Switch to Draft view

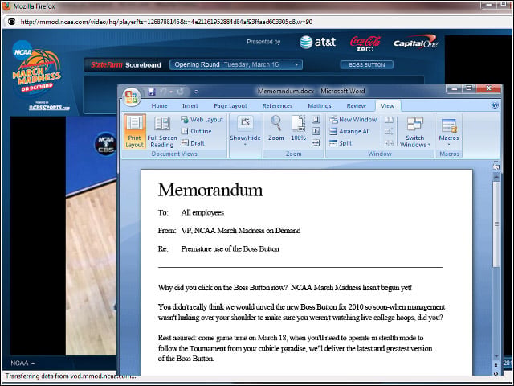(193, 143)
